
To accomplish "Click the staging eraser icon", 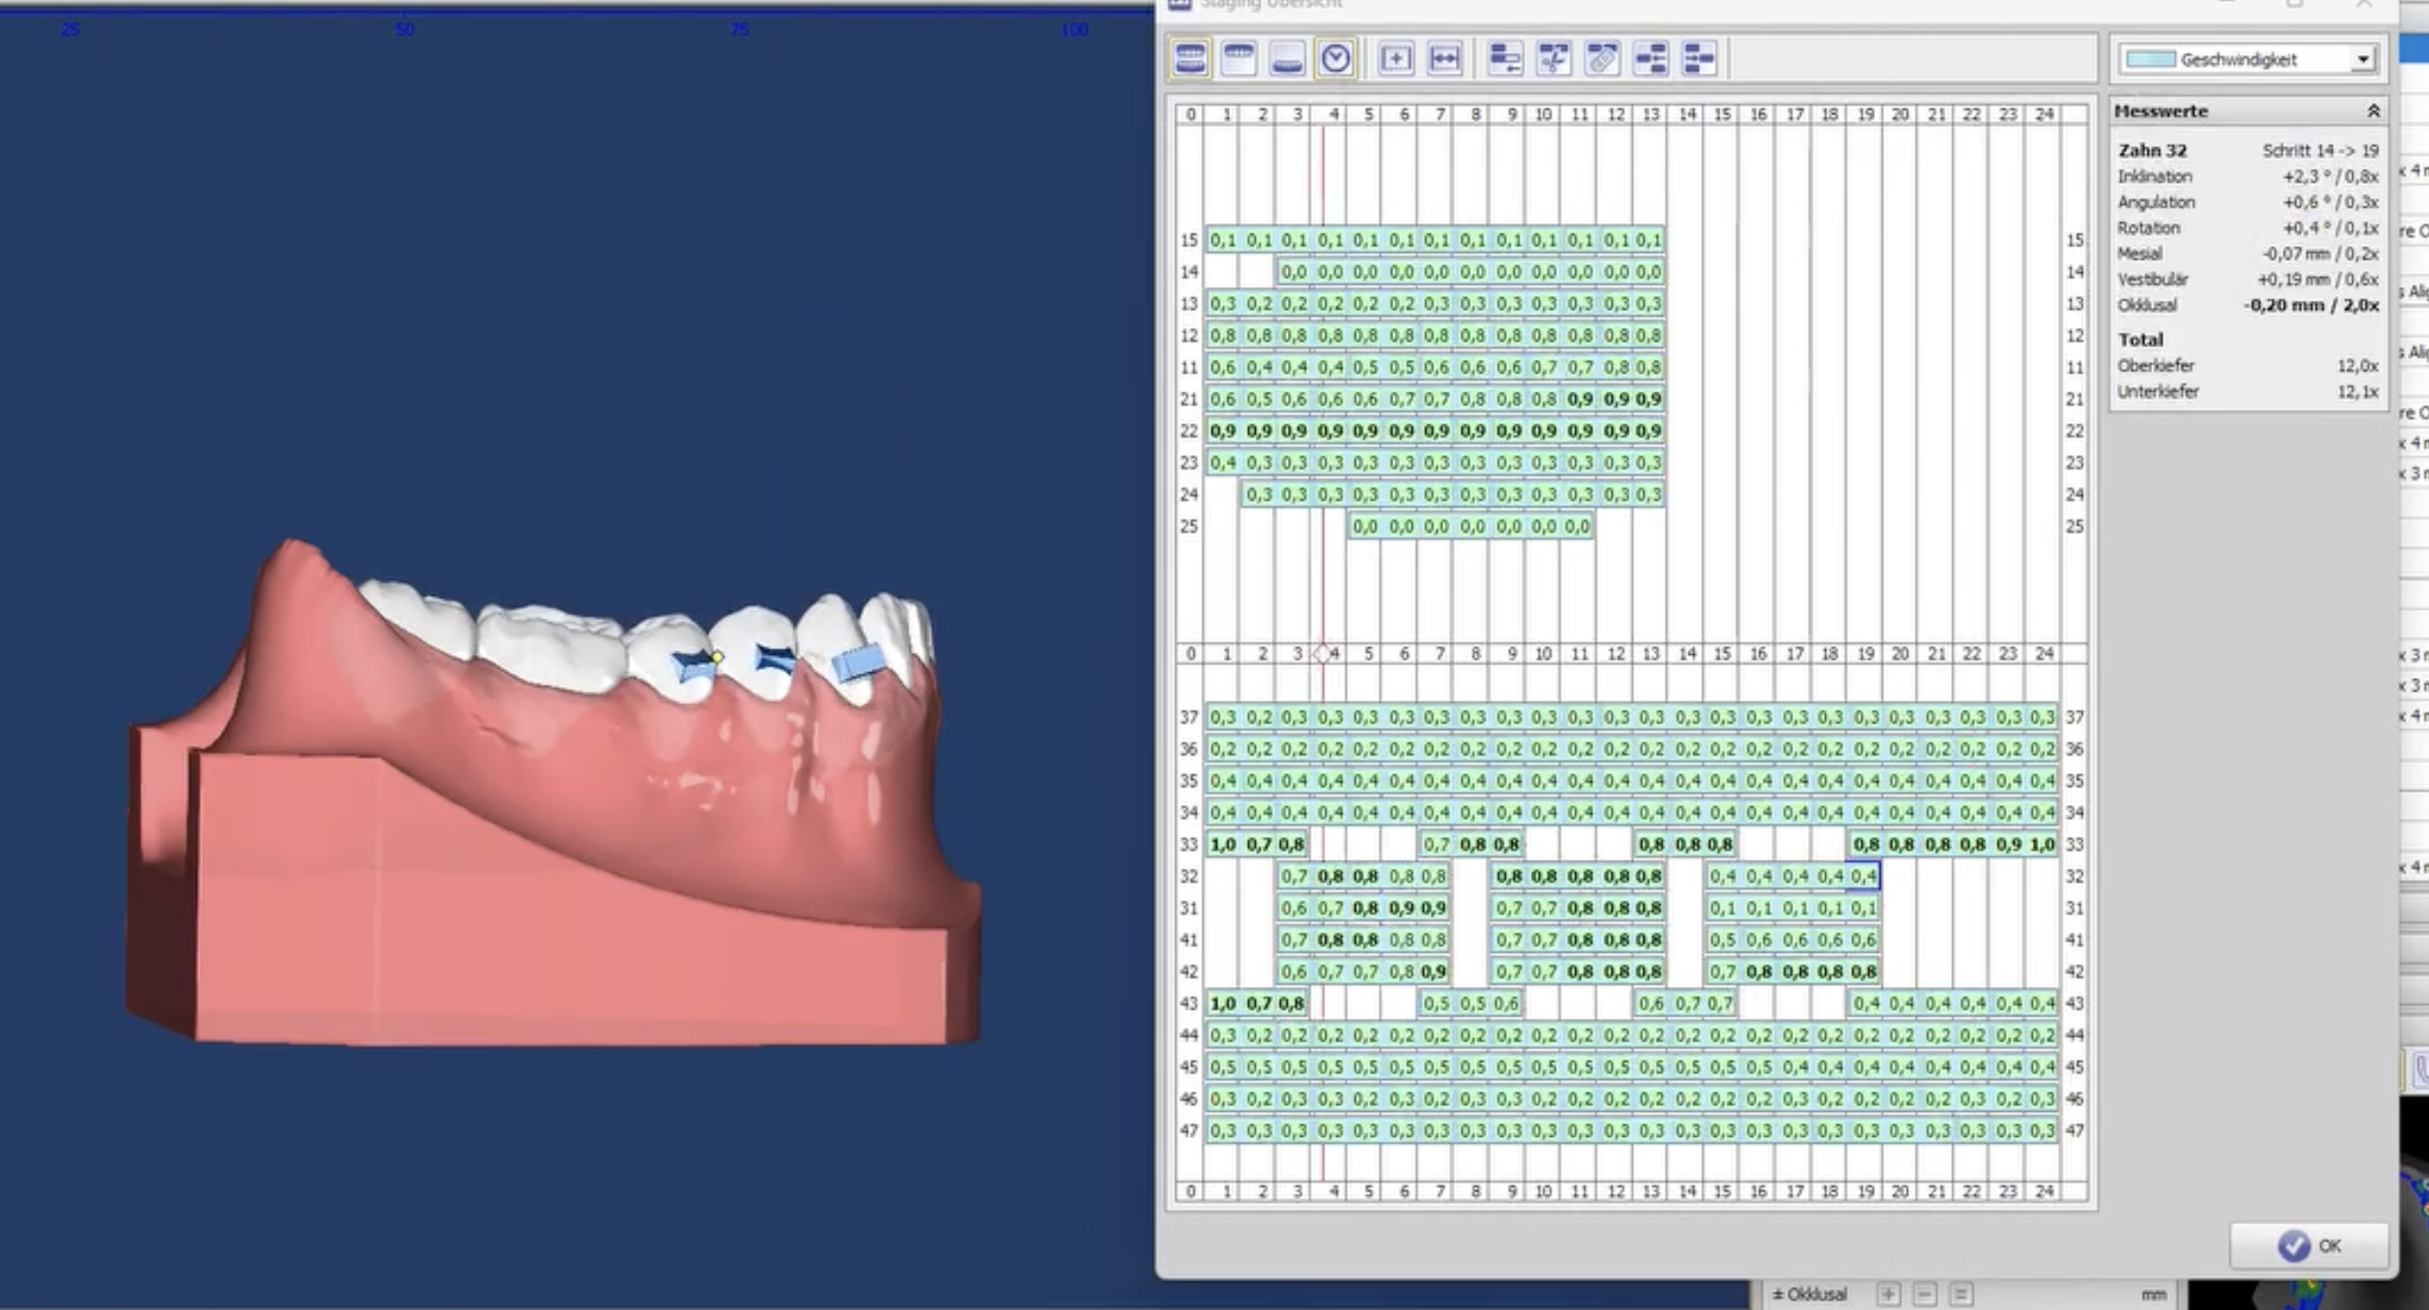I will [x=1602, y=59].
